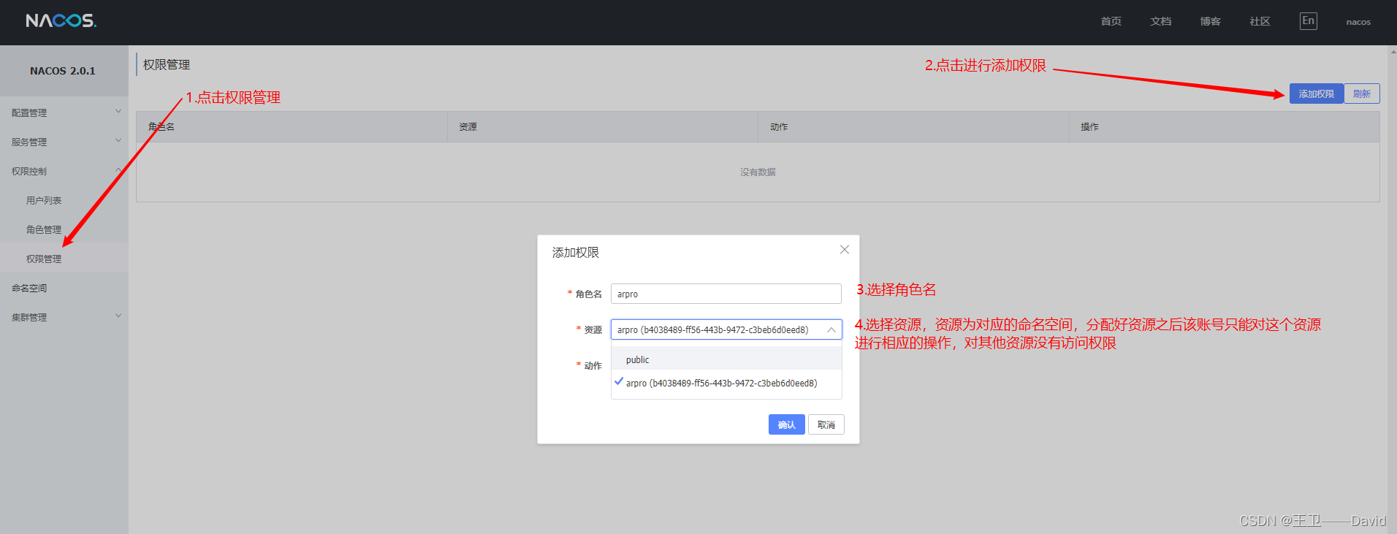
Task: Click the 动作 column header
Action: [913, 126]
